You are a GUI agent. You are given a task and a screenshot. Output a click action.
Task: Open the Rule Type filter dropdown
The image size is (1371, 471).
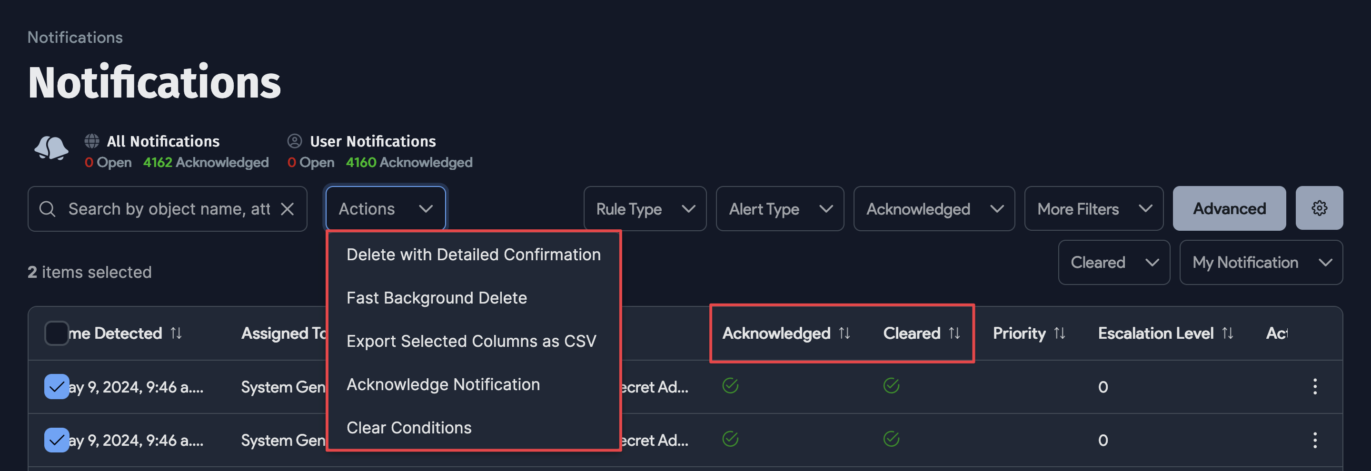[645, 208]
